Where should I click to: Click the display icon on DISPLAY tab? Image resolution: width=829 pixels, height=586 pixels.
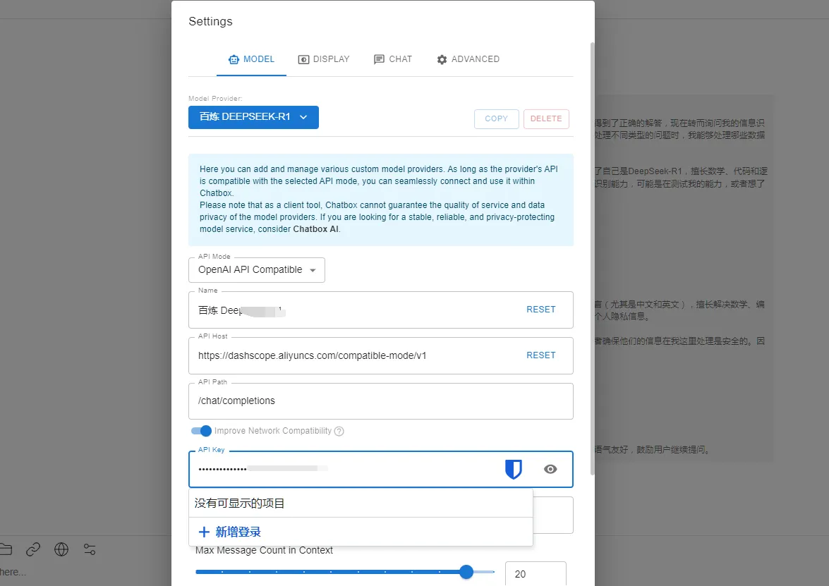pos(303,60)
